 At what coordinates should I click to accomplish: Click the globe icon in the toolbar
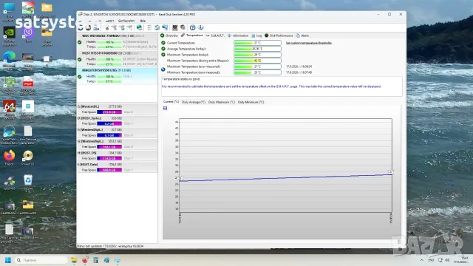point(139,28)
